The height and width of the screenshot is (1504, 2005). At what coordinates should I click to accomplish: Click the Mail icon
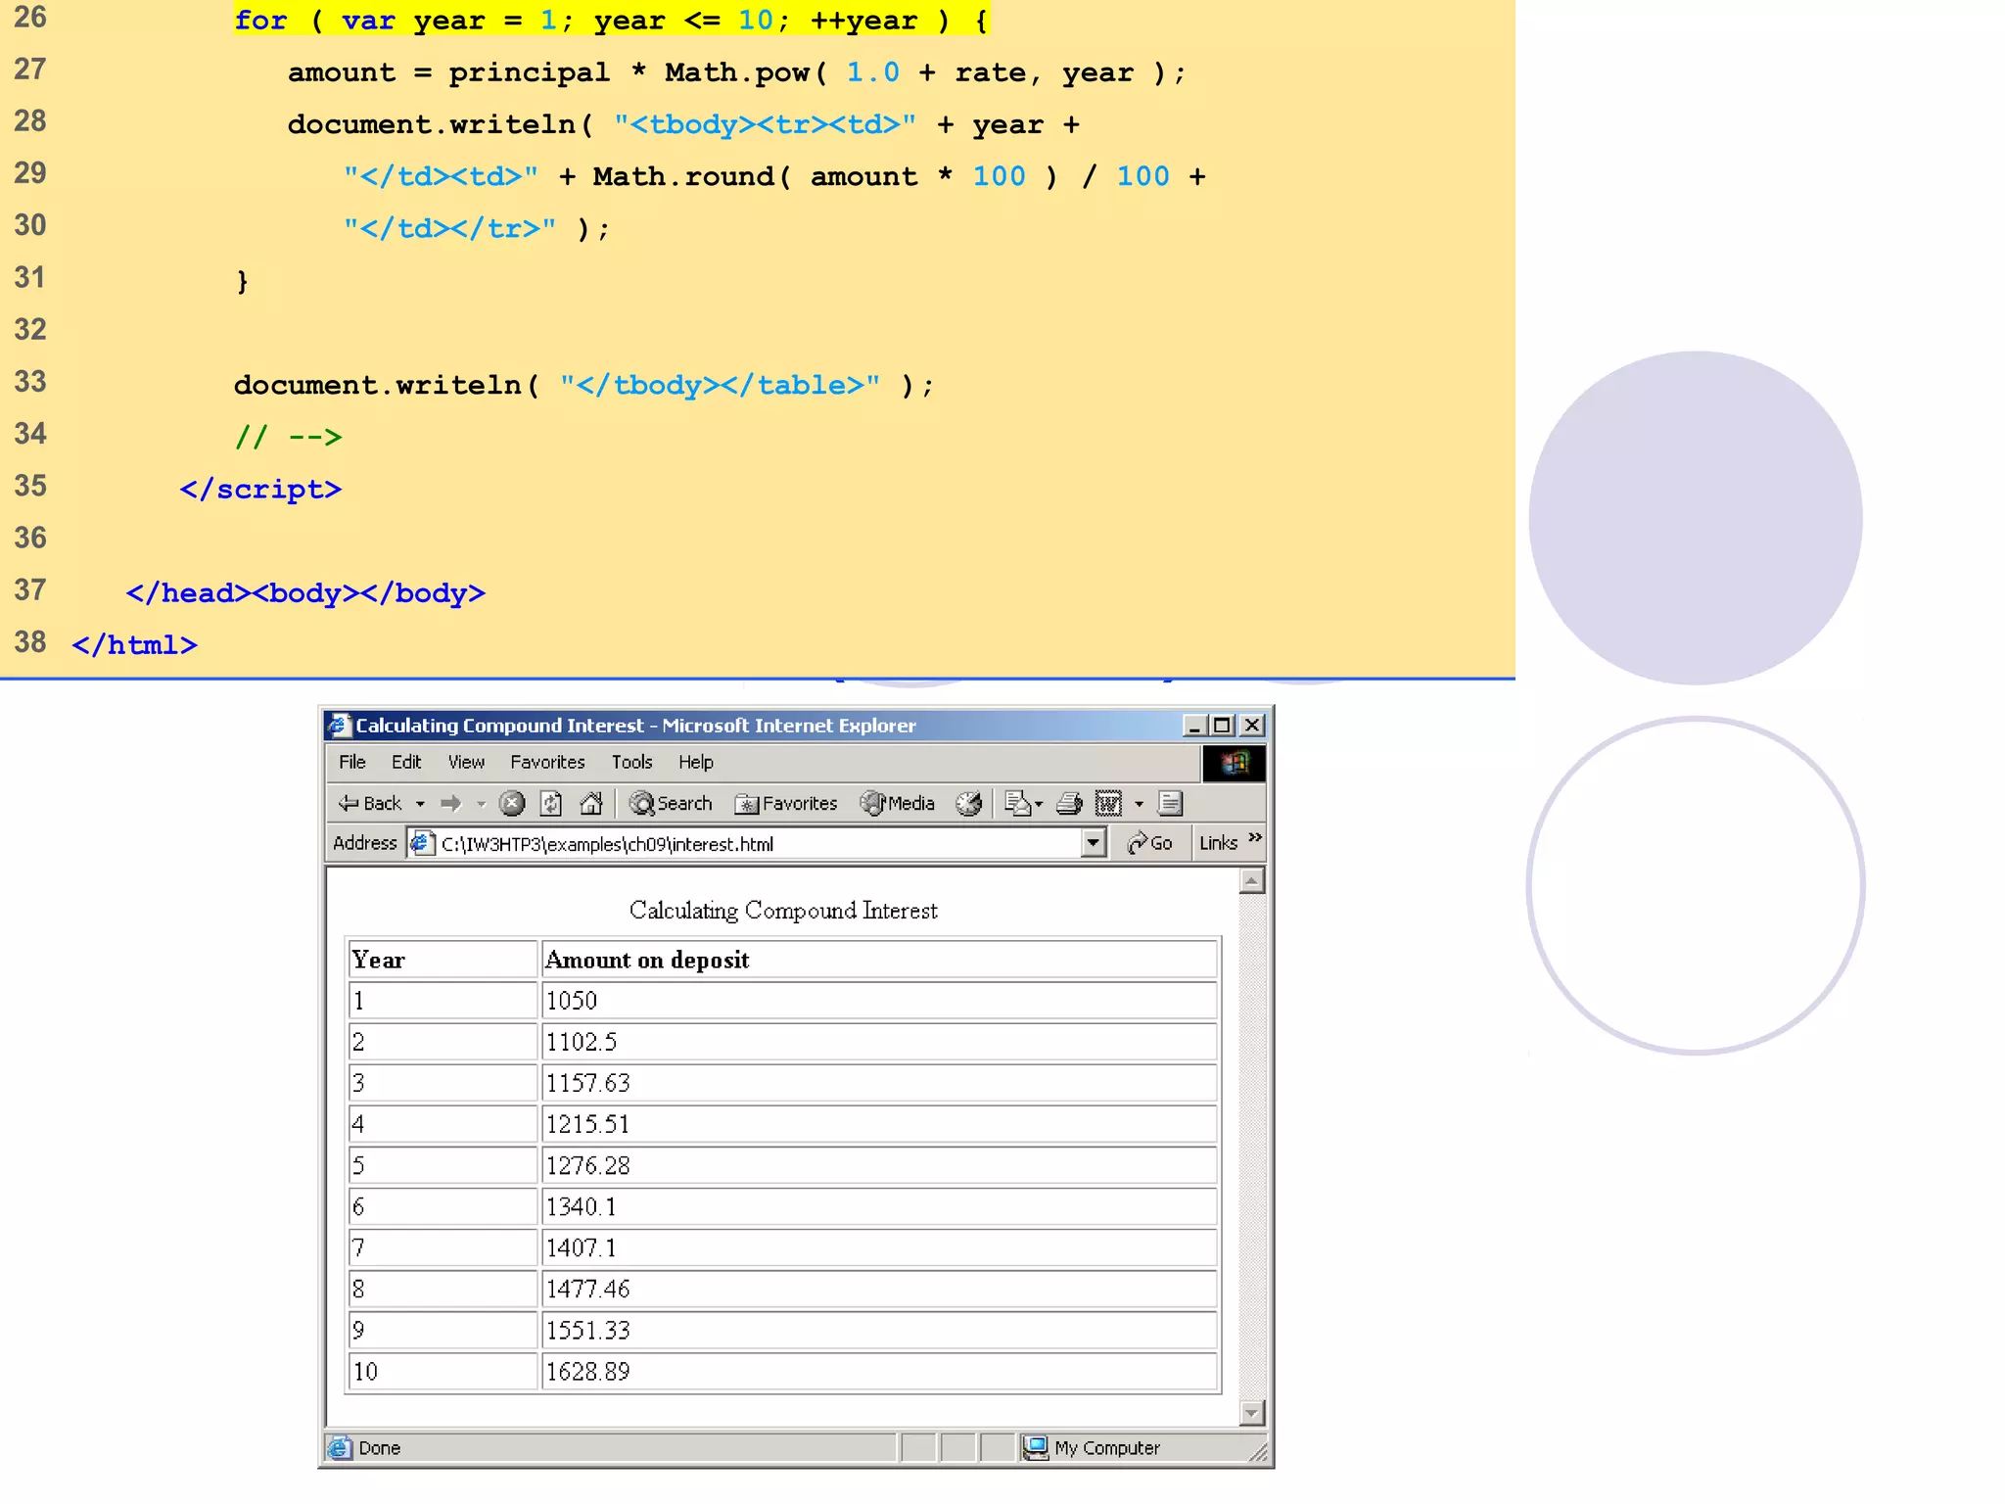[x=1018, y=804]
